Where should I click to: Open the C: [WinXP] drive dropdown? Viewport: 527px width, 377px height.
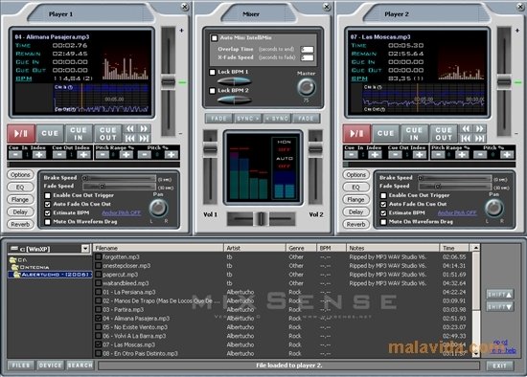[x=85, y=249]
